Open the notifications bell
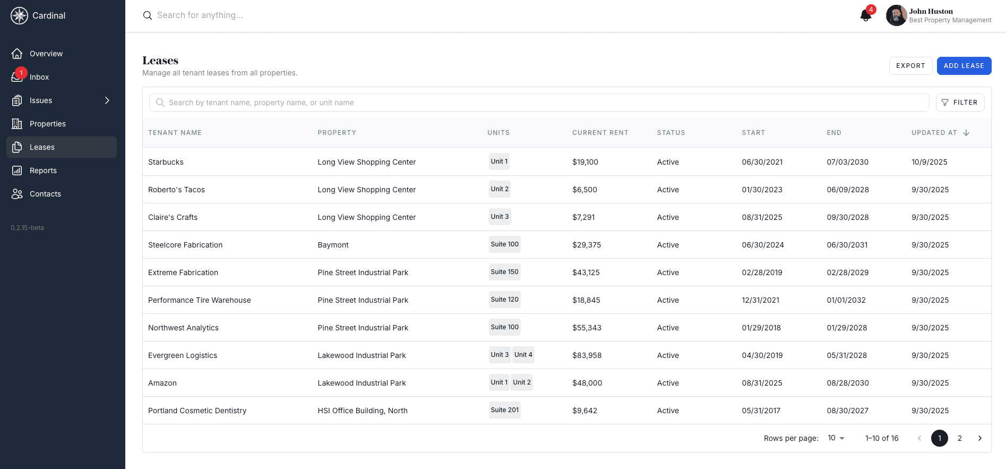The height and width of the screenshot is (469, 1006). (x=865, y=15)
